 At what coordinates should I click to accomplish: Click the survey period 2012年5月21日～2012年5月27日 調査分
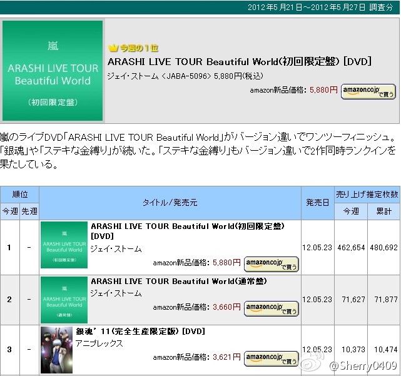pos(320,7)
